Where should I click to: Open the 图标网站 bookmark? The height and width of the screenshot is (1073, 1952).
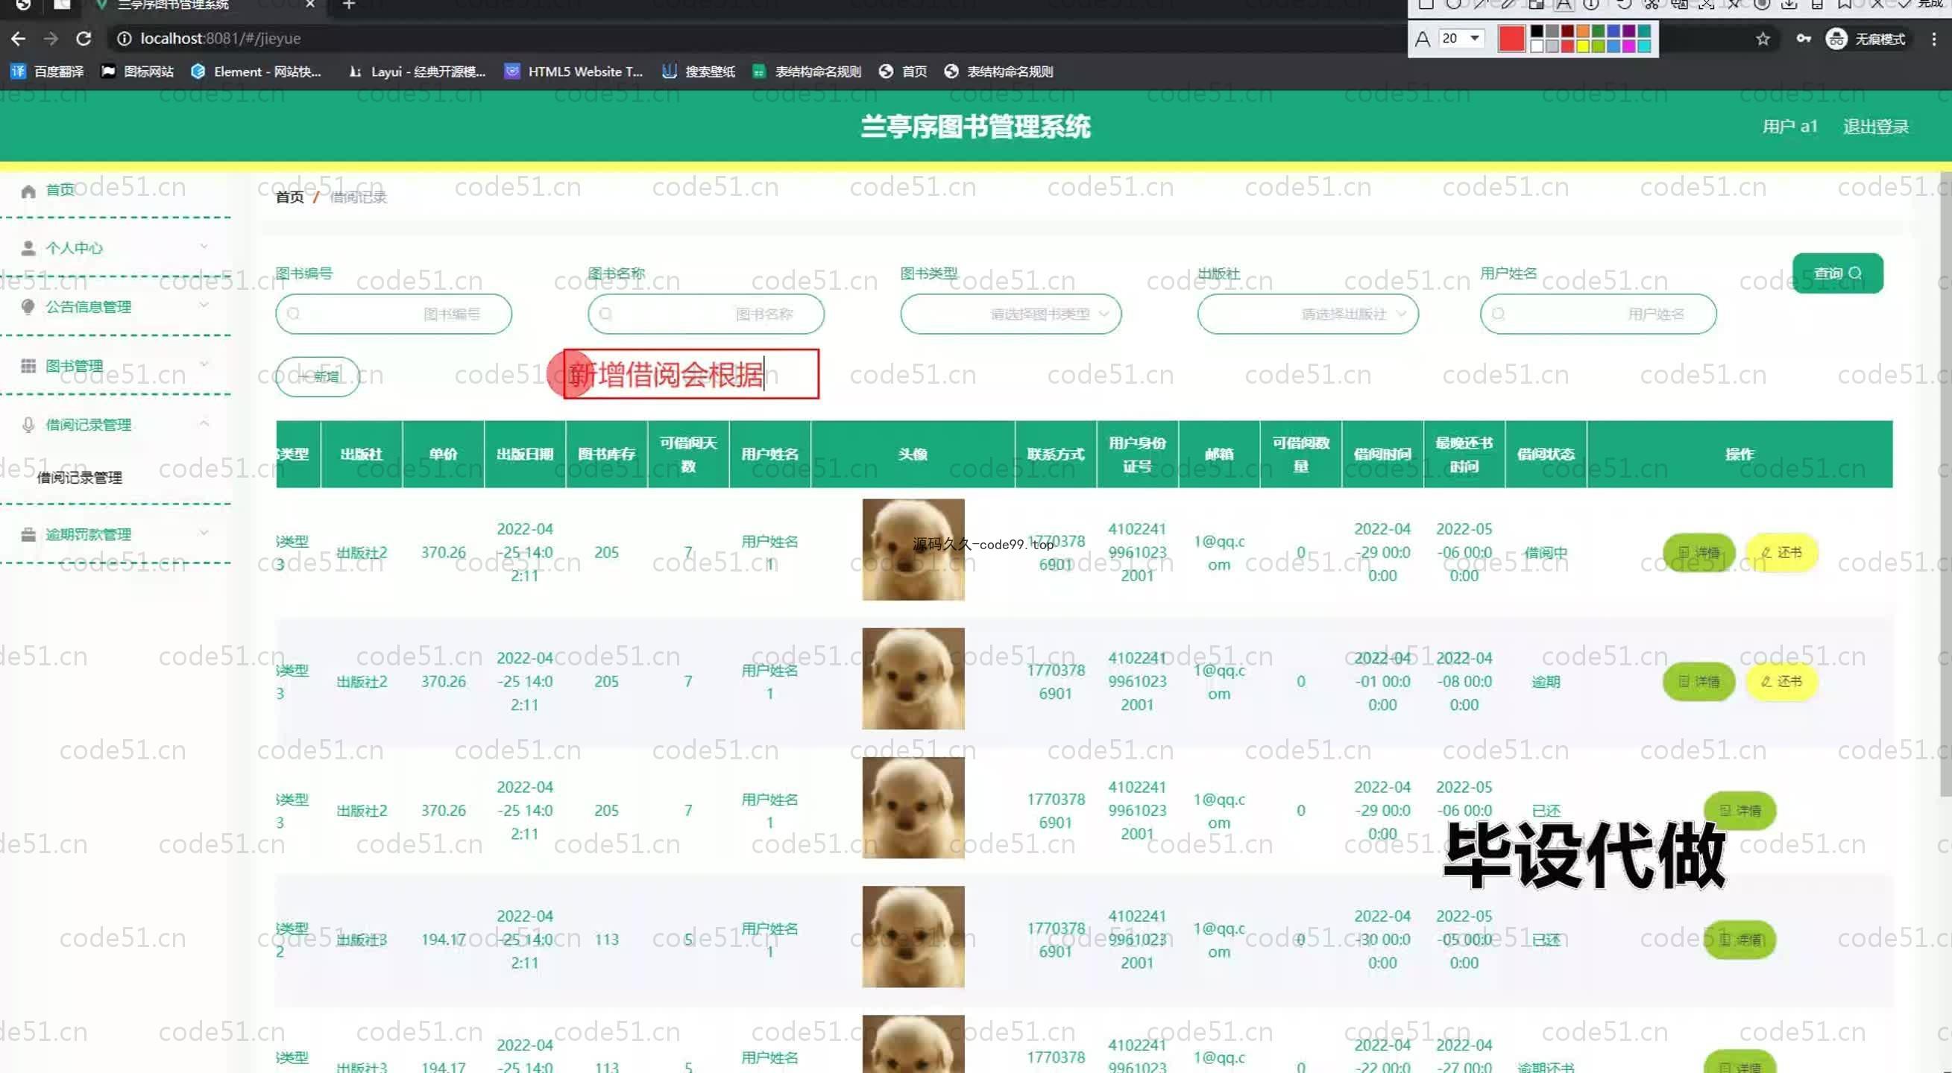point(137,72)
